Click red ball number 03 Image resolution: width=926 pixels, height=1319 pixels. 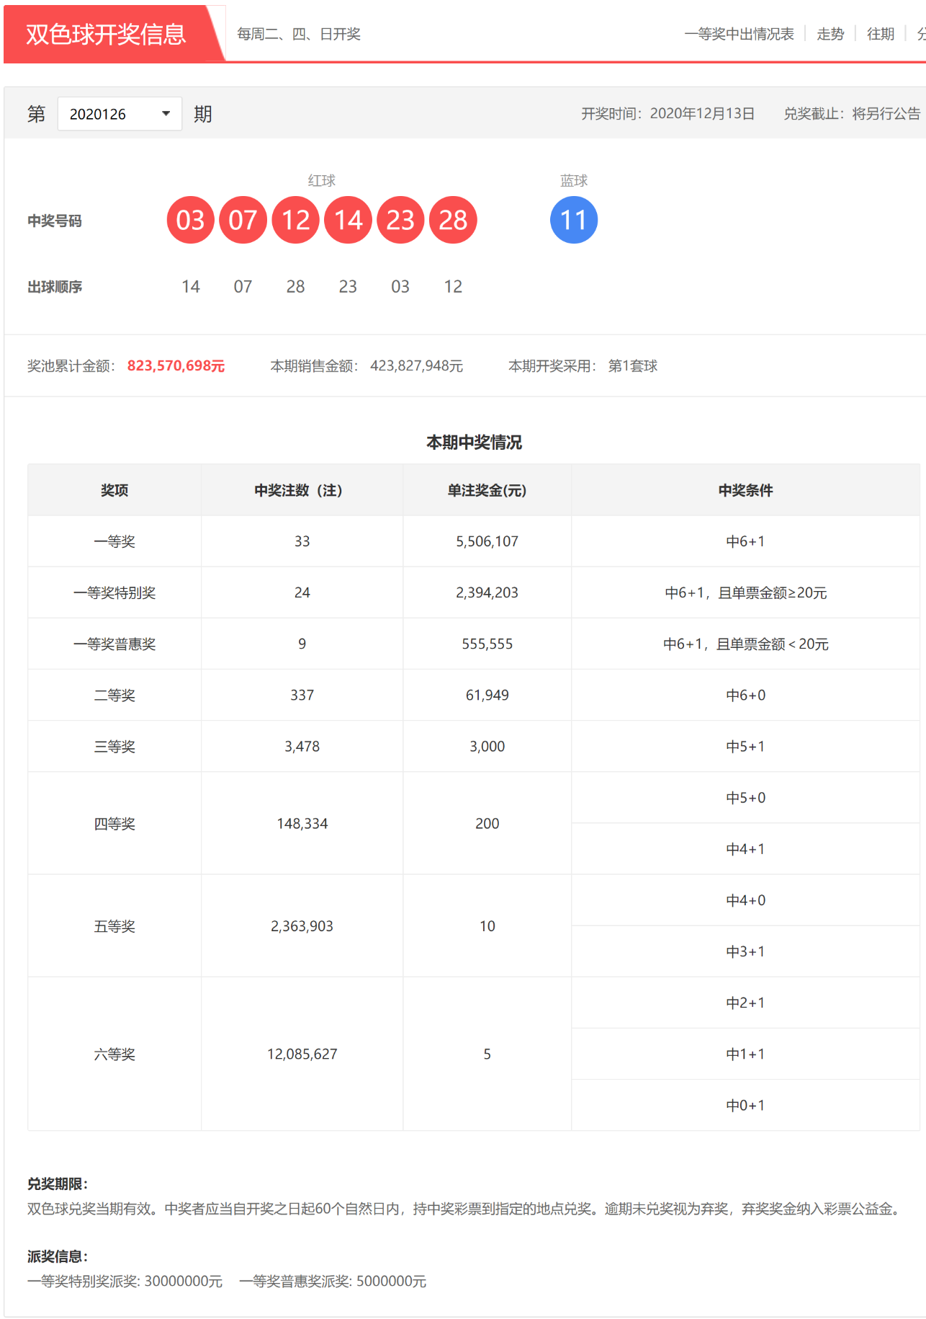[x=190, y=220]
